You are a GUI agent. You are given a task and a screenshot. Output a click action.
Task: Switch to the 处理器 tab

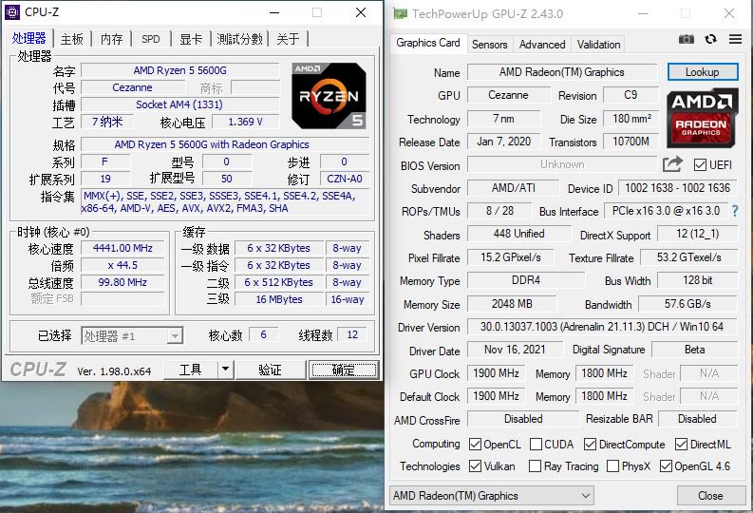28,38
